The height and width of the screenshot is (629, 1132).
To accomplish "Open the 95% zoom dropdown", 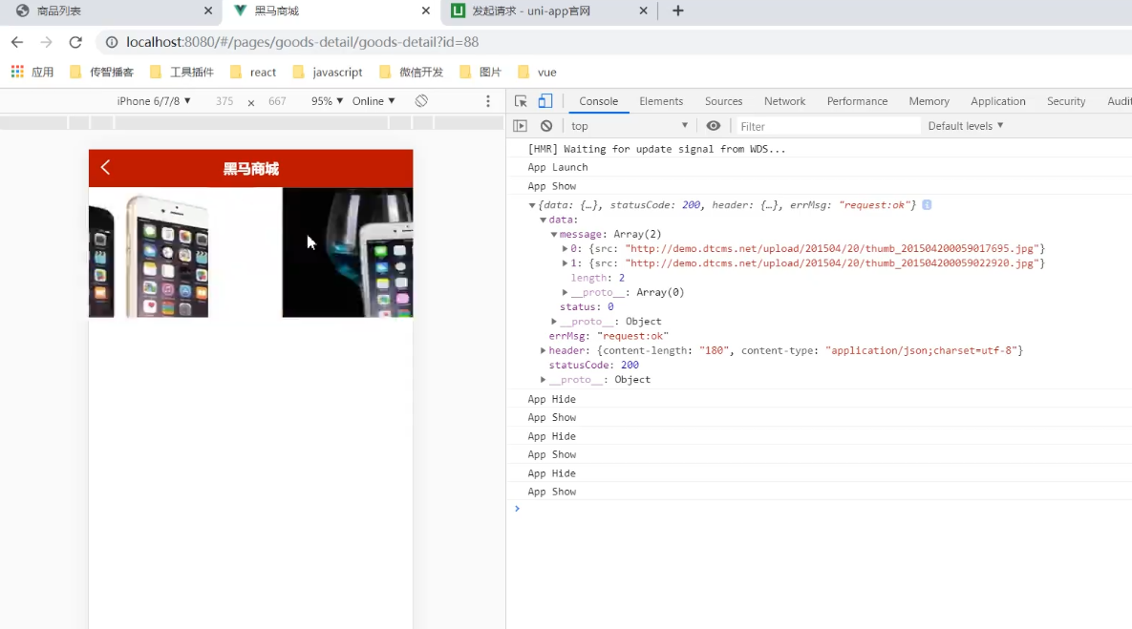I will pos(327,101).
